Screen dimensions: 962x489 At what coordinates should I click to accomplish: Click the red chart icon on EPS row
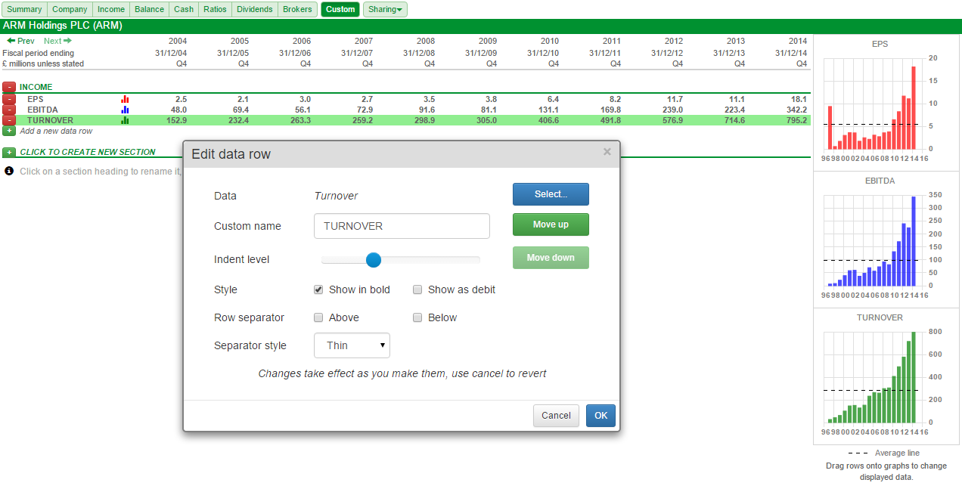(125, 99)
